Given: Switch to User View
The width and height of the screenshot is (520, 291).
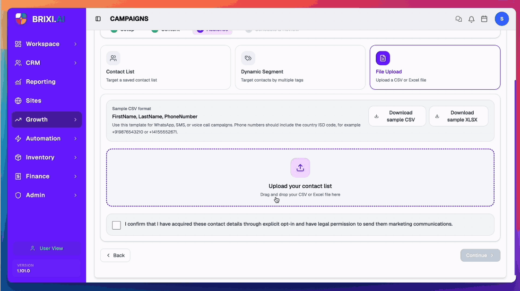Looking at the screenshot, I should 47,248.
